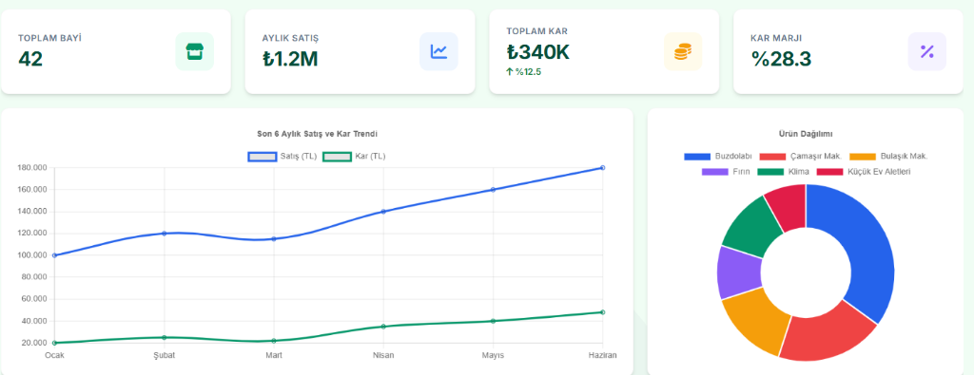Screen dimensions: 974x375
Task: Click the Satış data point for Ocak
Action: pyautogui.click(x=54, y=255)
